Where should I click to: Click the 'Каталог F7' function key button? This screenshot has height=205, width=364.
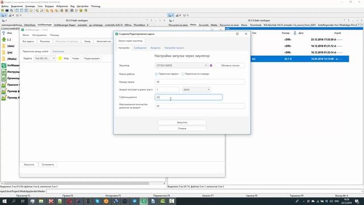coord(208,196)
